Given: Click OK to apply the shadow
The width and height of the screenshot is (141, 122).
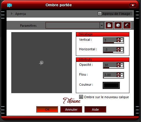Looking at the screenshot, I should click(47, 110).
